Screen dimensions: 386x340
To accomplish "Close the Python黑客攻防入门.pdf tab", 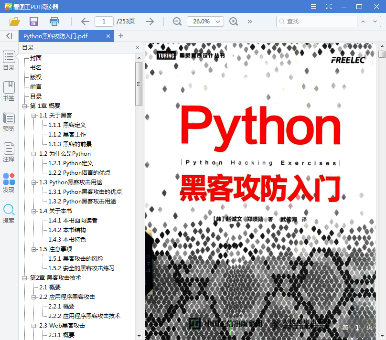I will point(108,36).
